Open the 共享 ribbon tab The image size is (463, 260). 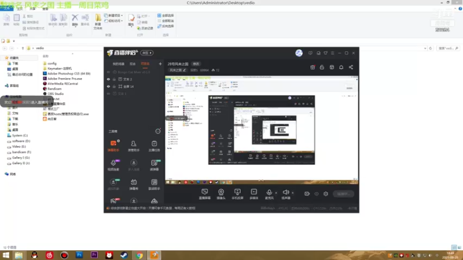point(32,9)
